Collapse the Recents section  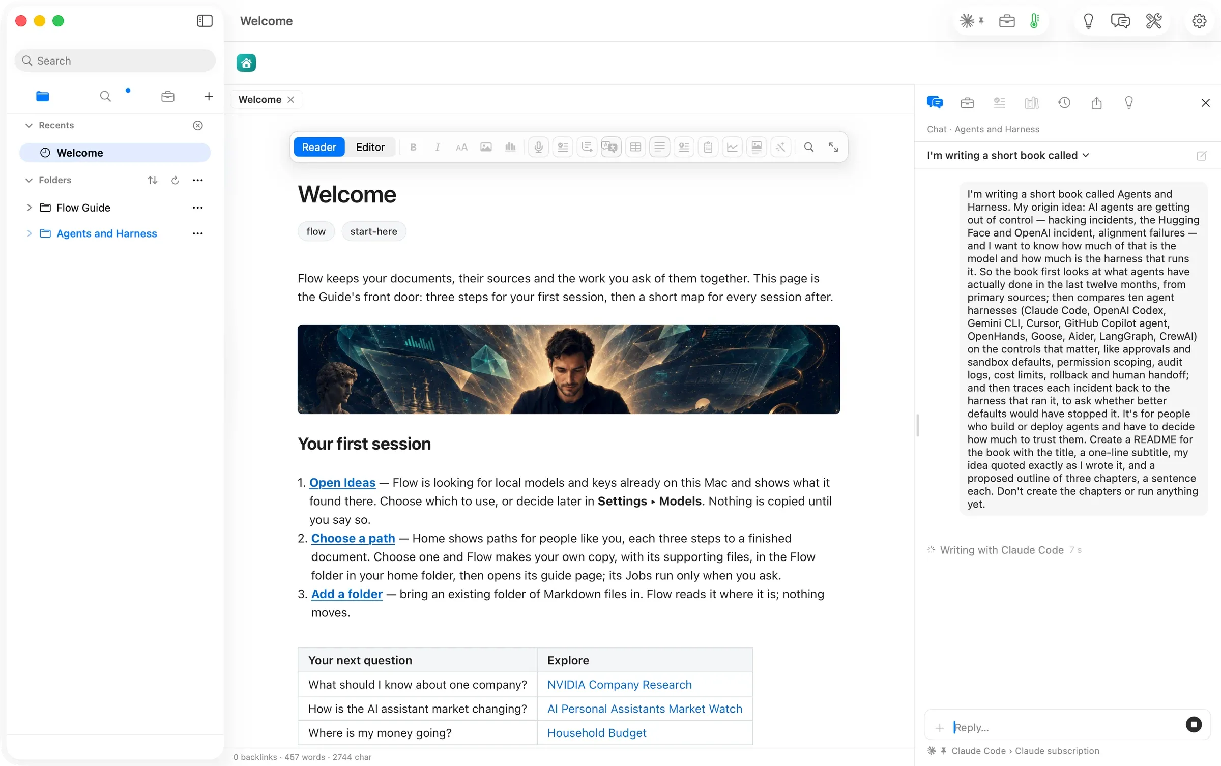(x=29, y=125)
